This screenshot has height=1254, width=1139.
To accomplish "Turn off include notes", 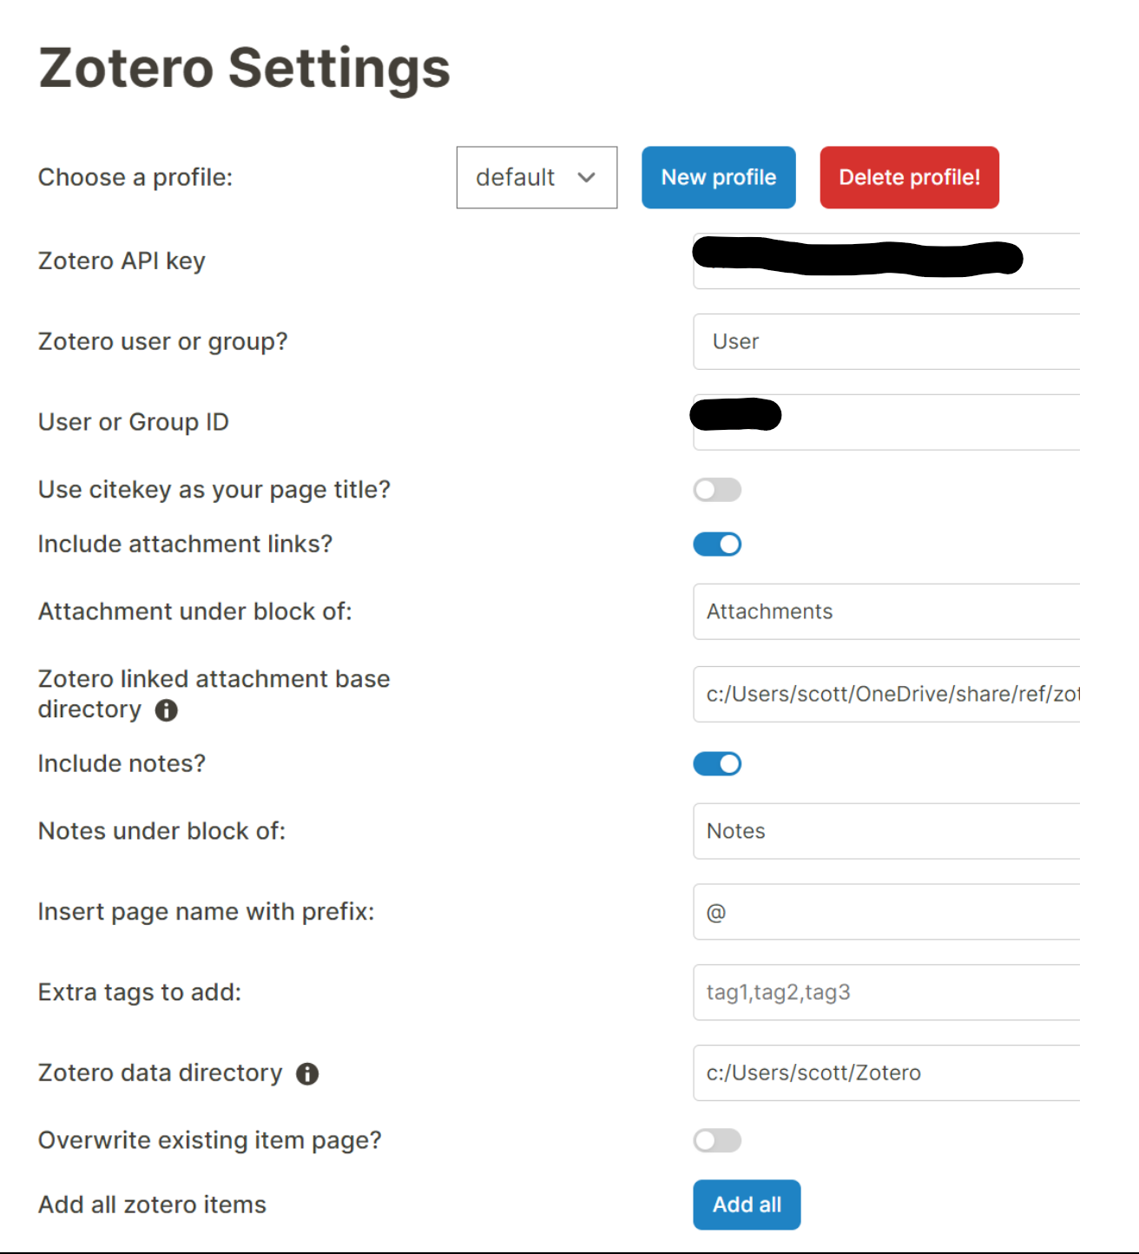I will [717, 763].
